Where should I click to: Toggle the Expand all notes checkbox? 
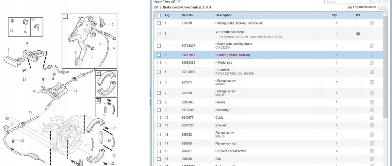pos(350,7)
